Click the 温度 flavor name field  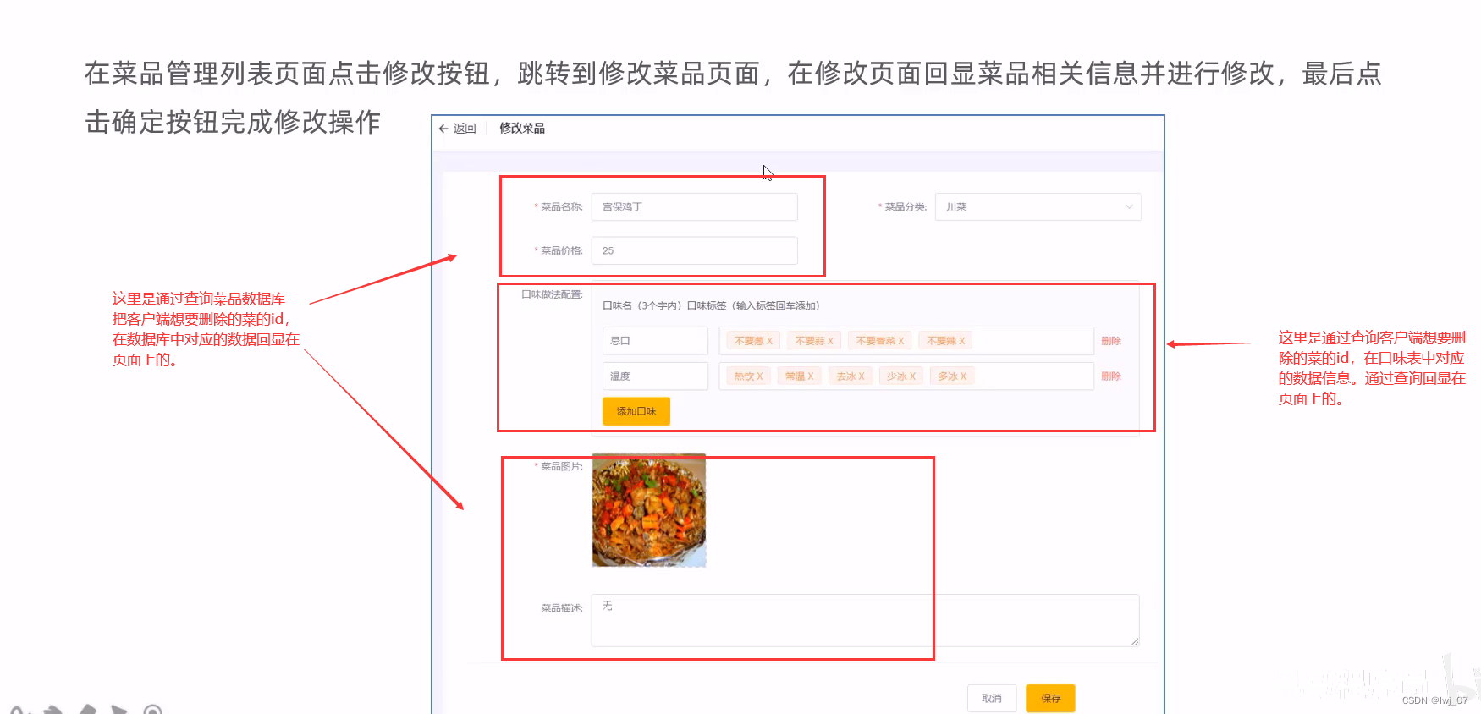655,376
